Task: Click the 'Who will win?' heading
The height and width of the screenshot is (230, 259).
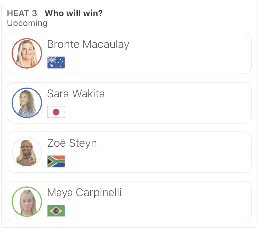Action: click(x=73, y=13)
